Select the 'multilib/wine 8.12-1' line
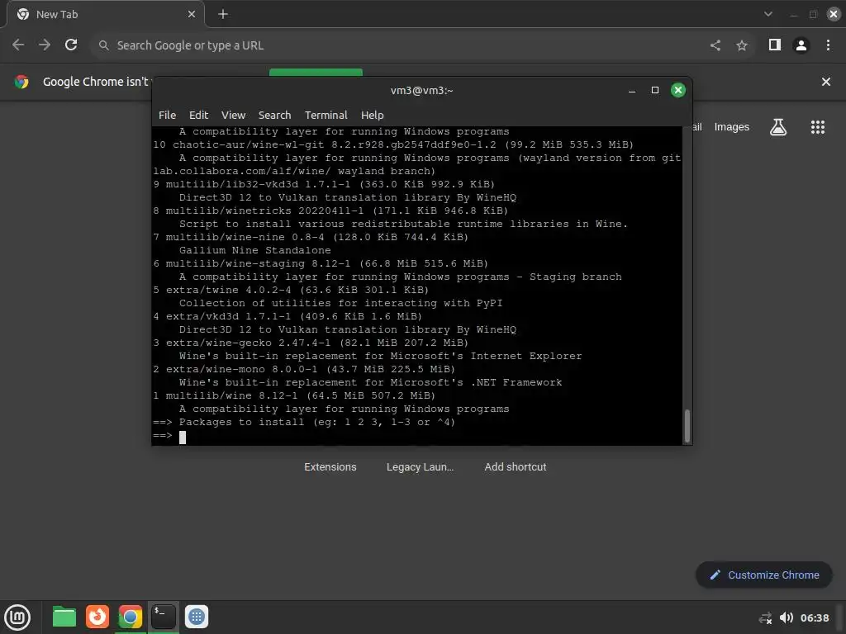 tap(294, 395)
